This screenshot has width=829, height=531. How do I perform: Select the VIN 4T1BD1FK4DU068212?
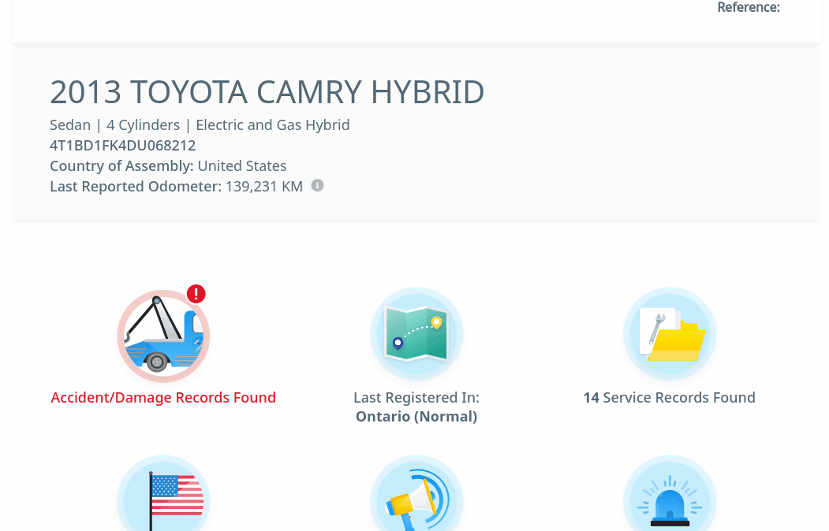click(123, 145)
